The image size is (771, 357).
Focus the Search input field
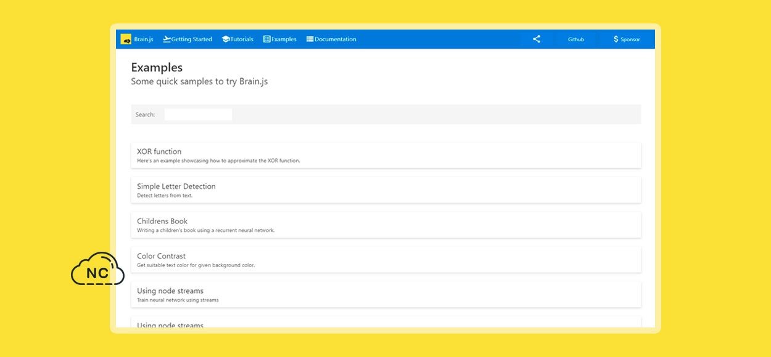[x=198, y=114]
